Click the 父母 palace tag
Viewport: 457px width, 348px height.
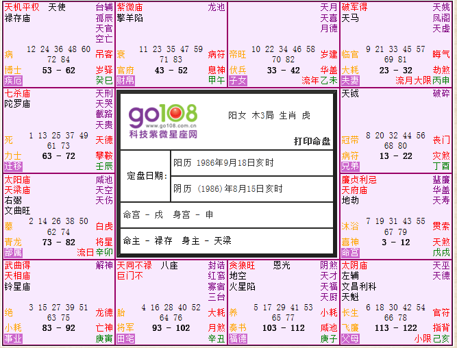pos(350,338)
